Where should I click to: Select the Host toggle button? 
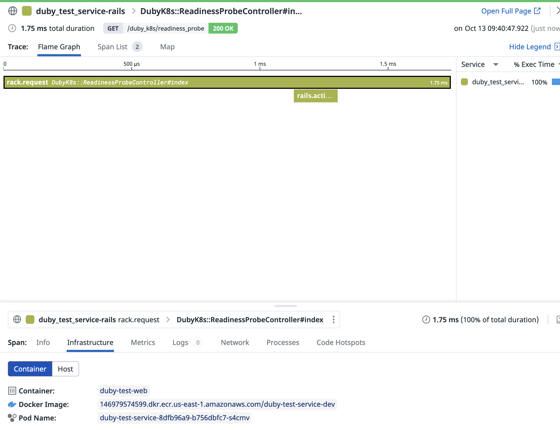(x=65, y=369)
